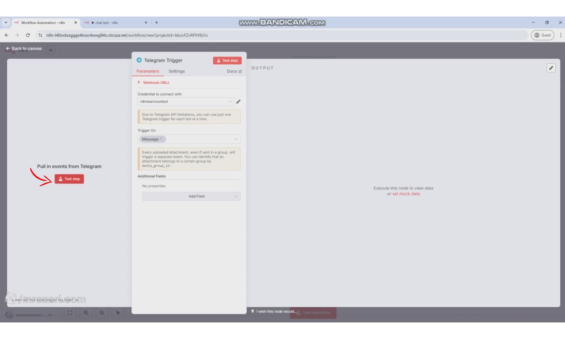Switch to the Settings tab
This screenshot has width=565, height=339.
(177, 71)
